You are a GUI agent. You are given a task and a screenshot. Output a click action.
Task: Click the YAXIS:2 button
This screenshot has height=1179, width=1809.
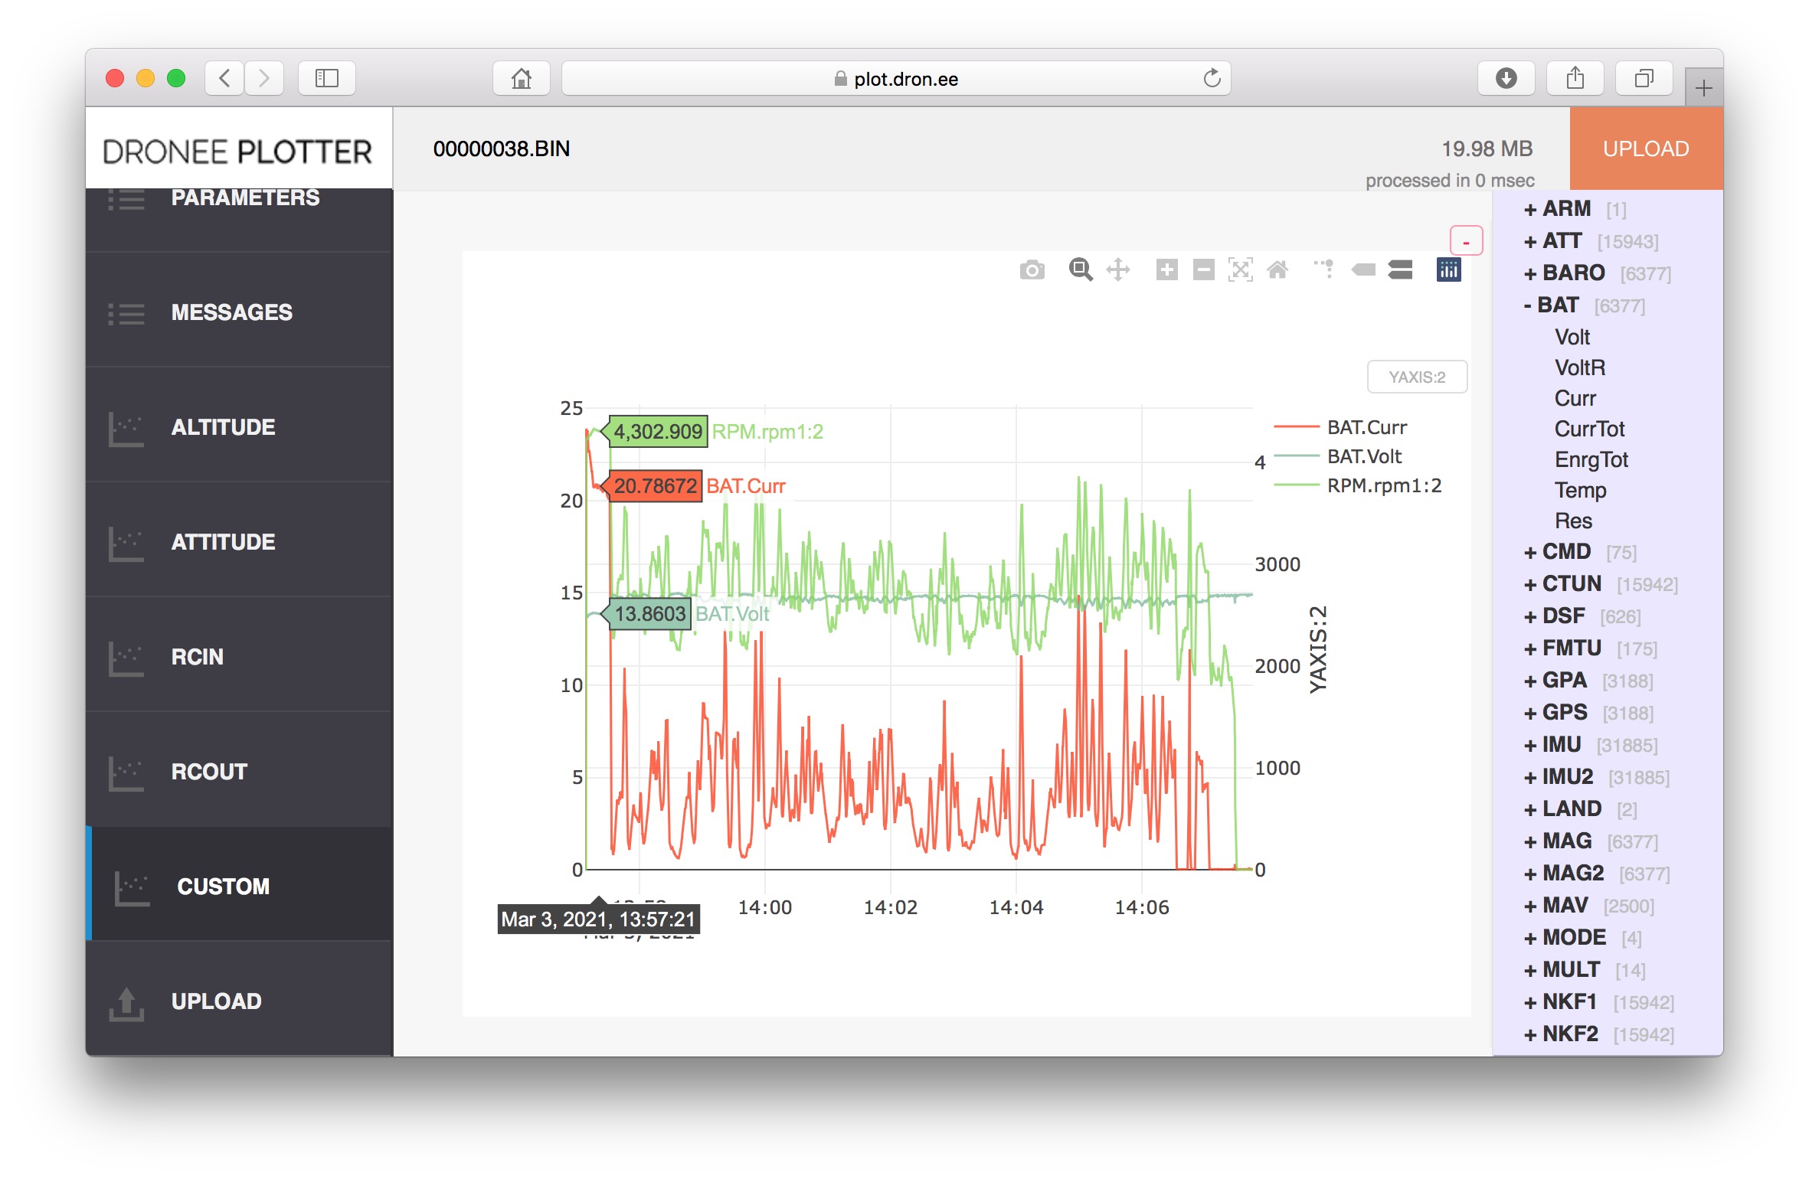(1416, 377)
